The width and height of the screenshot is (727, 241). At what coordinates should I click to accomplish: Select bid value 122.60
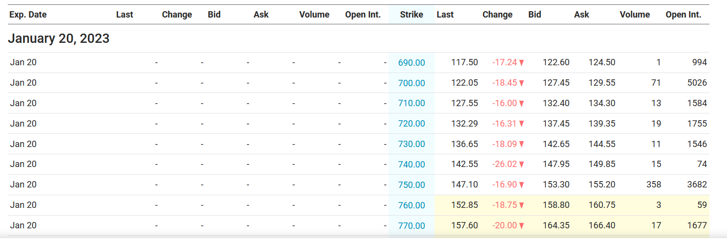tap(556, 62)
